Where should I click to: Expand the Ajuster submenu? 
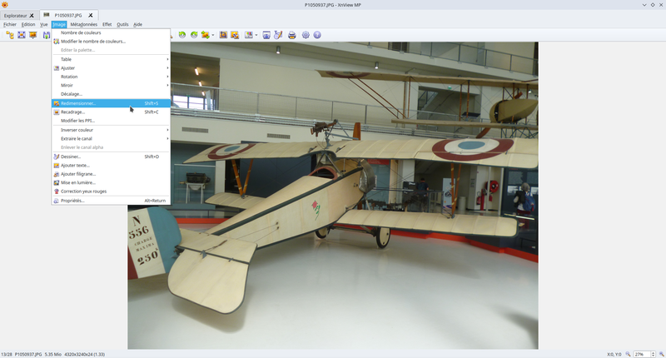pyautogui.click(x=67, y=68)
